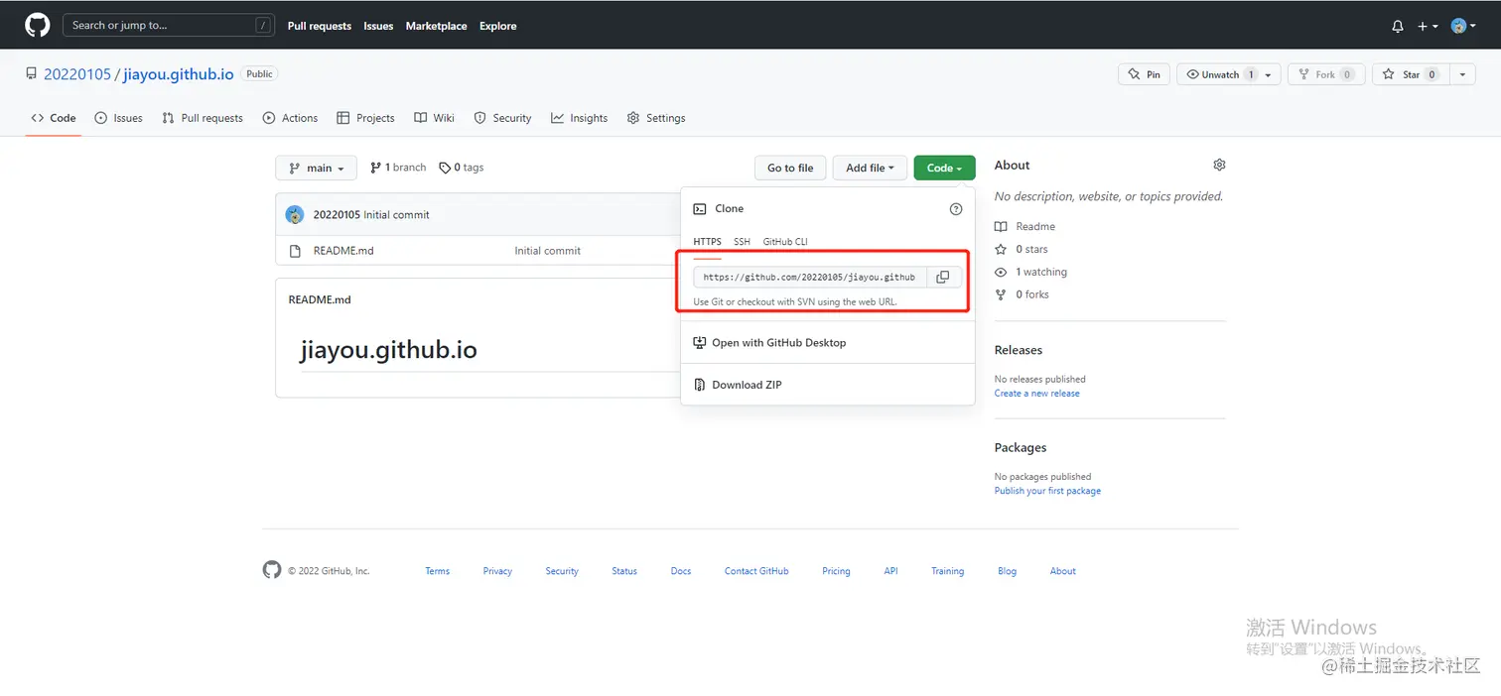Open the Add file dropdown

point(870,168)
